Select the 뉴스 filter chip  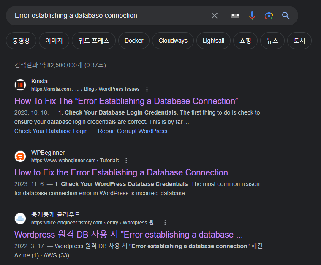(272, 41)
